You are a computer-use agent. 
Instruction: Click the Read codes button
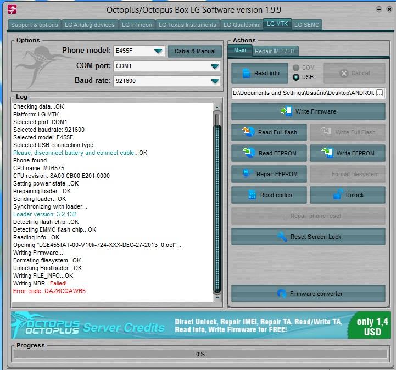coord(269,195)
